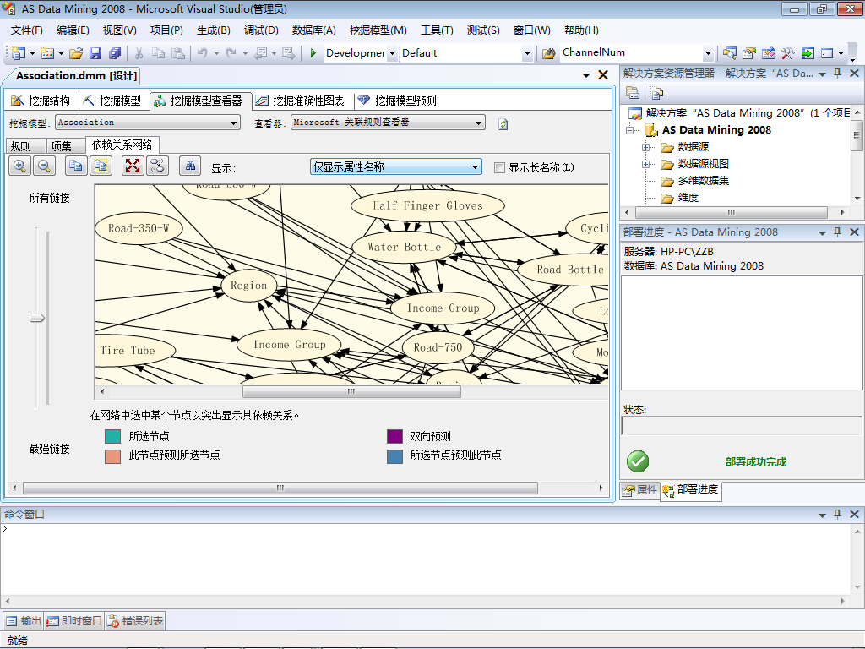Open Object Browser toolbar icon
Image resolution: width=865 pixels, height=649 pixels.
tap(769, 53)
